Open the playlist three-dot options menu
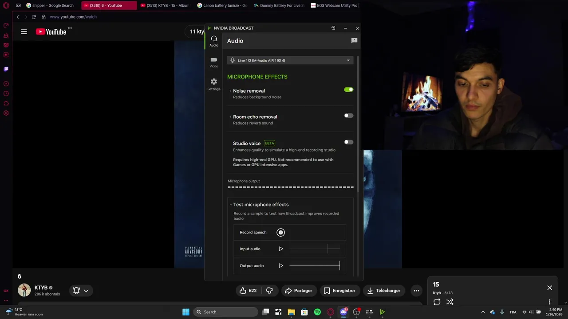 click(x=549, y=302)
